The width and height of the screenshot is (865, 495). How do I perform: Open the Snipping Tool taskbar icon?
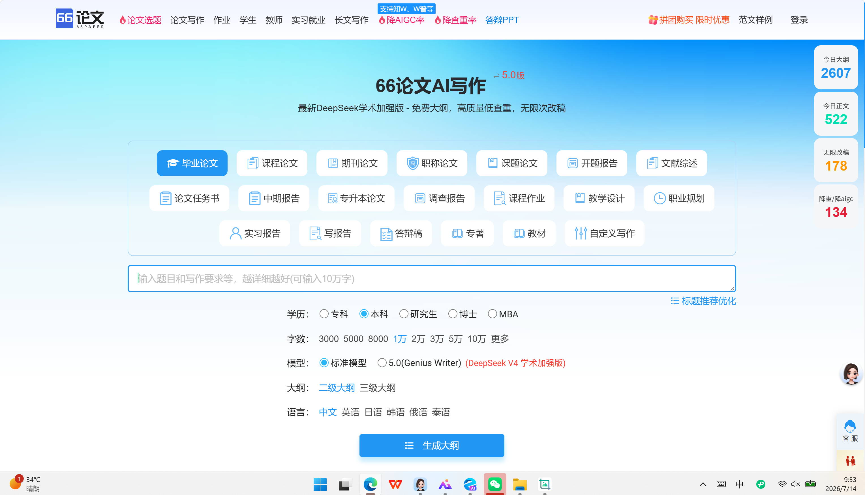pyautogui.click(x=545, y=484)
